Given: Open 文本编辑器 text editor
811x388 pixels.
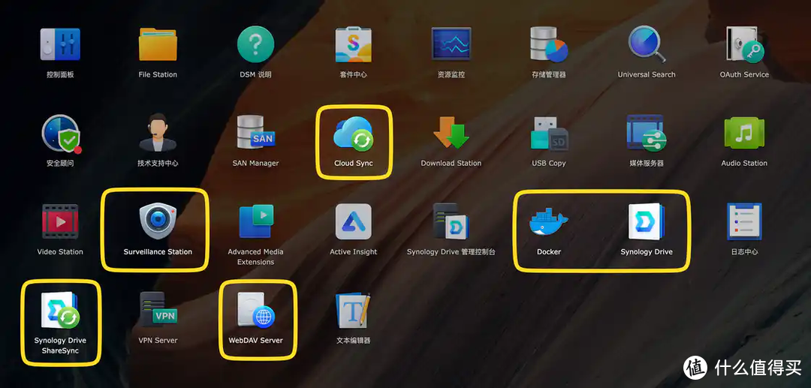Looking at the screenshot, I should click(353, 310).
